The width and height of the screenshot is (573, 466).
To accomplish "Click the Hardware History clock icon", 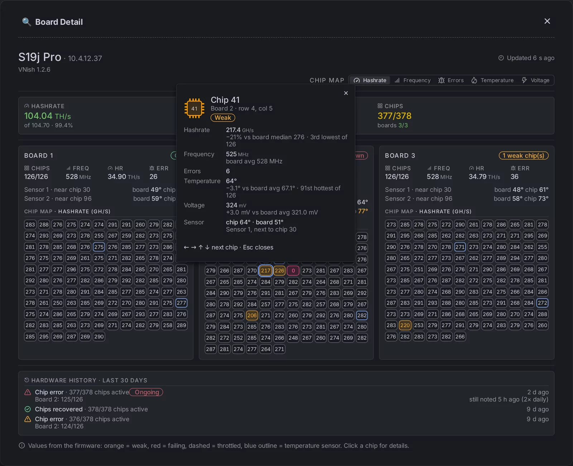I will (27, 380).
